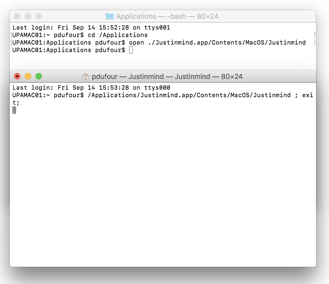Click the "cd /Applications" command text
This screenshot has width=329, height=284.
coord(118,35)
